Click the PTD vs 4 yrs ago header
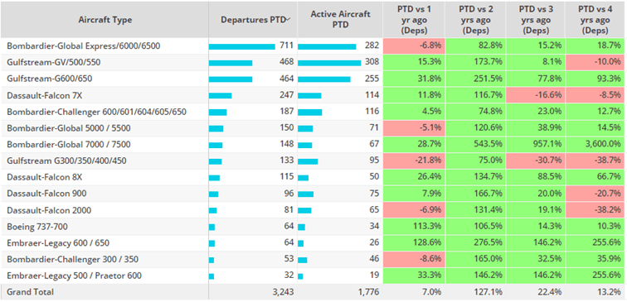 pos(595,20)
